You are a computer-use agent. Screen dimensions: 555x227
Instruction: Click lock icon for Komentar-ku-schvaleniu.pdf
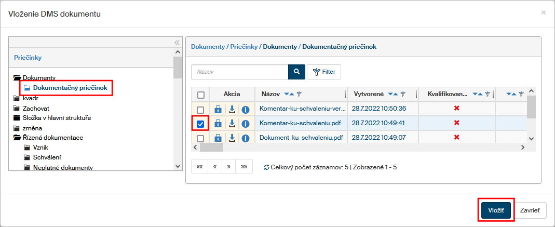218,123
